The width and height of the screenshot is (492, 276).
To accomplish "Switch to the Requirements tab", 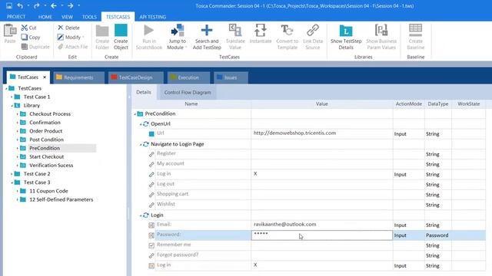I will [78, 77].
